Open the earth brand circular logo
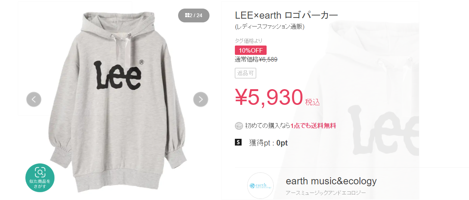The height and width of the screenshot is (200, 469). [260, 185]
